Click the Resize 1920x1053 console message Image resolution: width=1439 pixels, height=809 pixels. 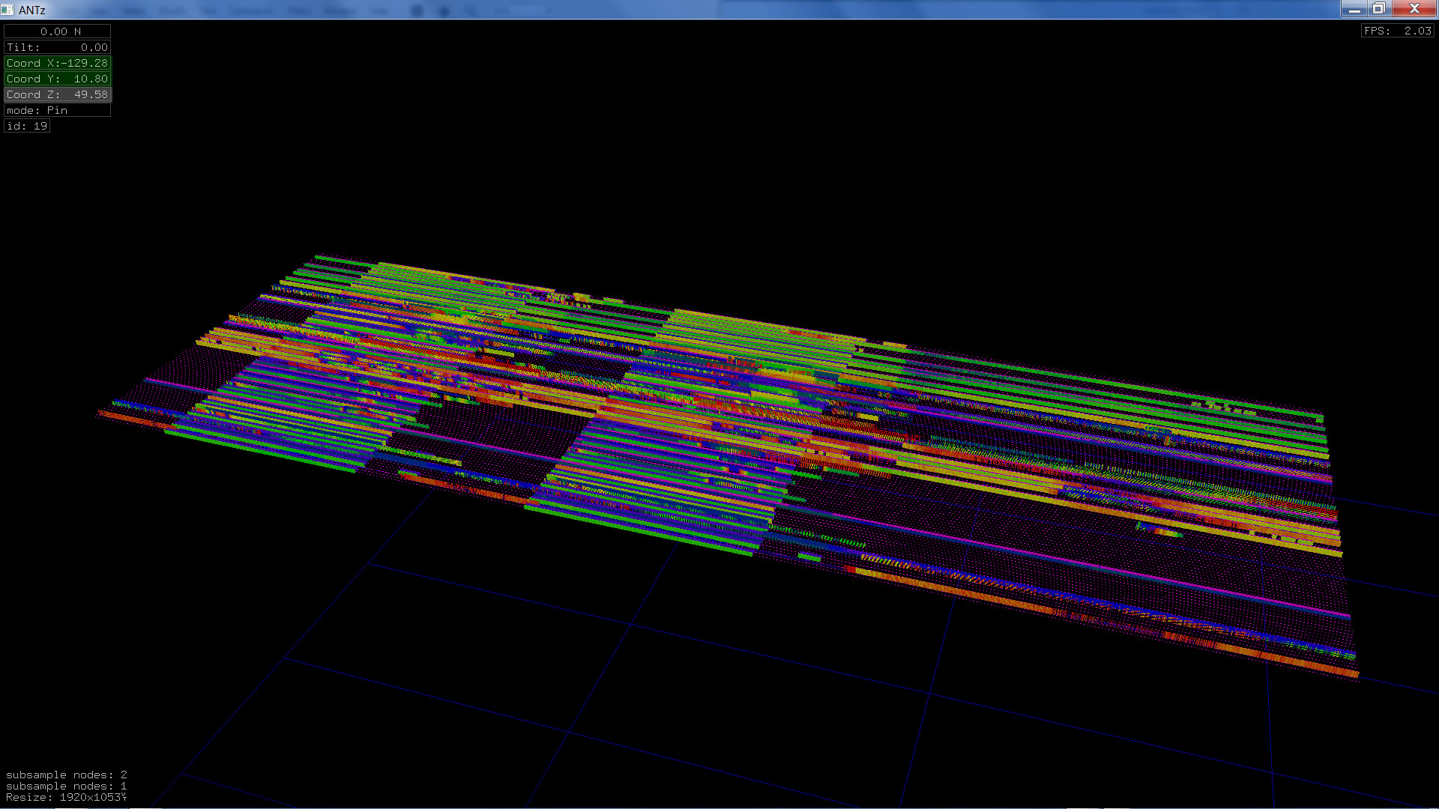pyautogui.click(x=66, y=797)
